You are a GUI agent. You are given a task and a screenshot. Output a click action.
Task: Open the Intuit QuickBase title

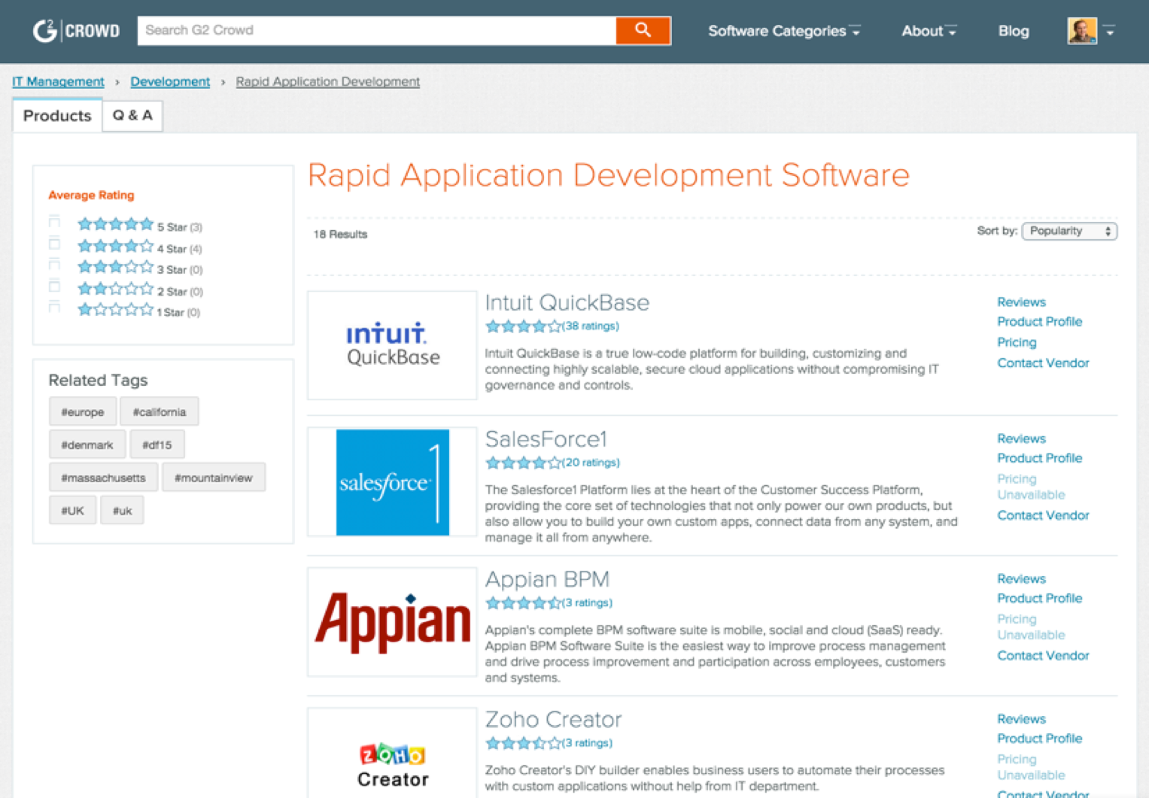pyautogui.click(x=567, y=302)
